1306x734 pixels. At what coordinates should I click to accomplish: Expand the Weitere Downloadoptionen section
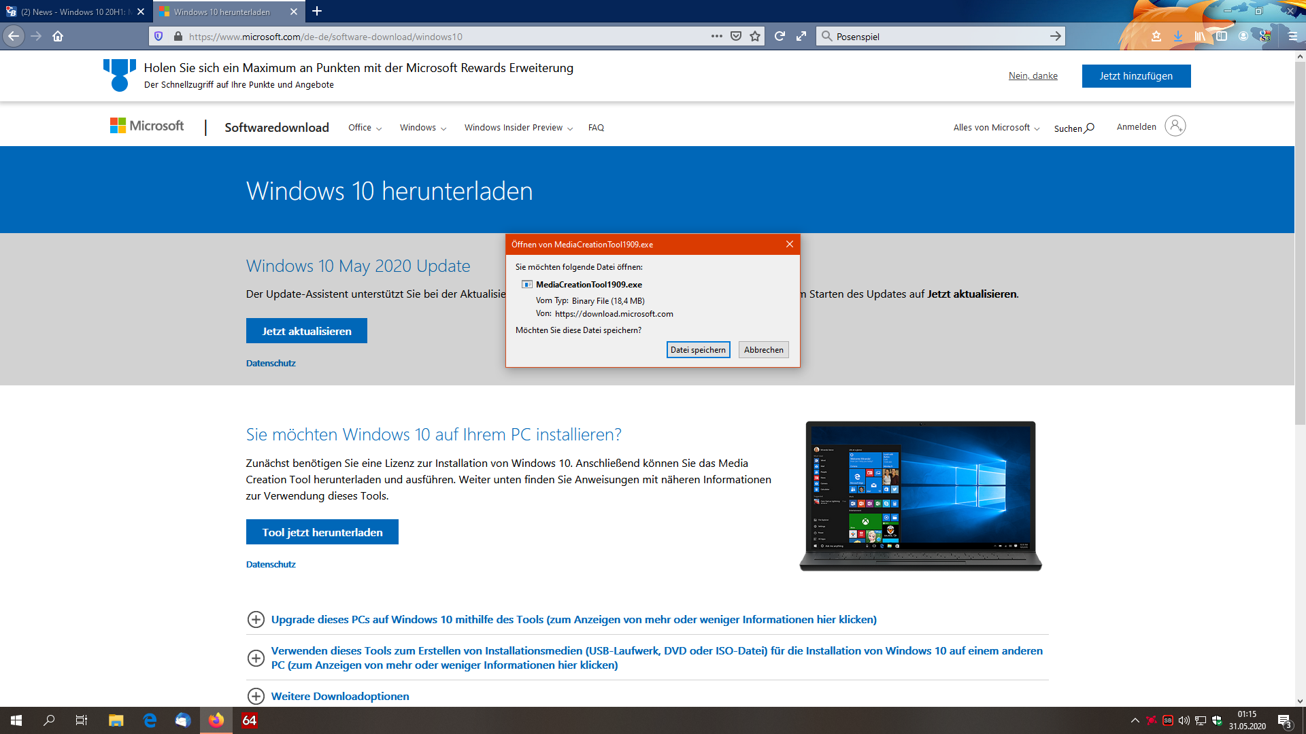tap(340, 696)
